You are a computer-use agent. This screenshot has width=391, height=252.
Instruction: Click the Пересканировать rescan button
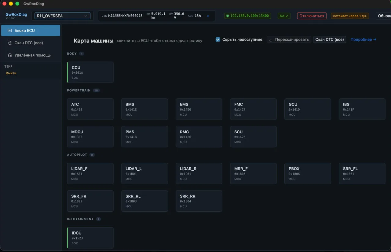[289, 39]
